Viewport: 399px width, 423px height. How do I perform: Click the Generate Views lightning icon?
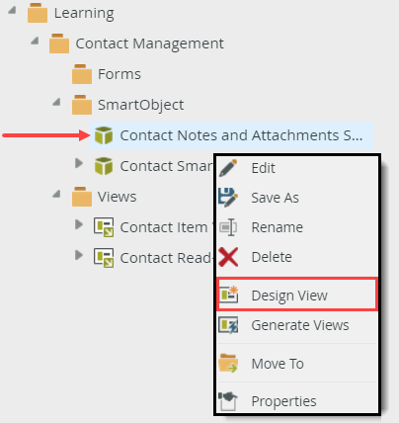click(228, 325)
